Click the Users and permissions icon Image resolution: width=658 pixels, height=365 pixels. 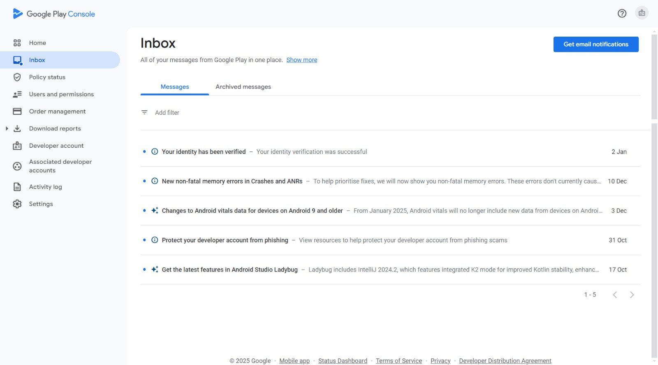[17, 94]
